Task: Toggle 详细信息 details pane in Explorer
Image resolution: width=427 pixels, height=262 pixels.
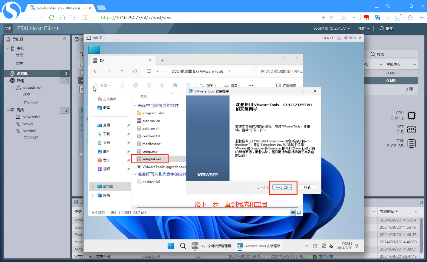Action: [x=286, y=85]
